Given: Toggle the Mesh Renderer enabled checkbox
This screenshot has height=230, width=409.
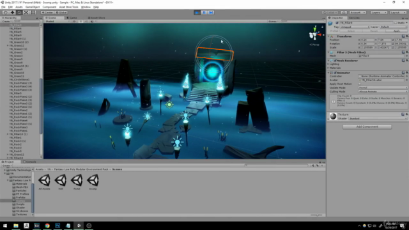Looking at the screenshot, I should [335, 61].
